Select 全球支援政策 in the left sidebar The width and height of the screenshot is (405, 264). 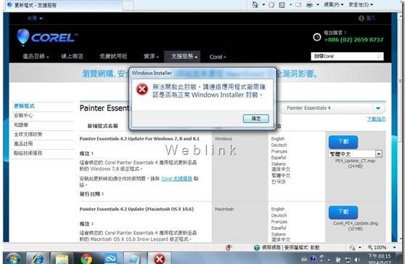pyautogui.click(x=28, y=135)
